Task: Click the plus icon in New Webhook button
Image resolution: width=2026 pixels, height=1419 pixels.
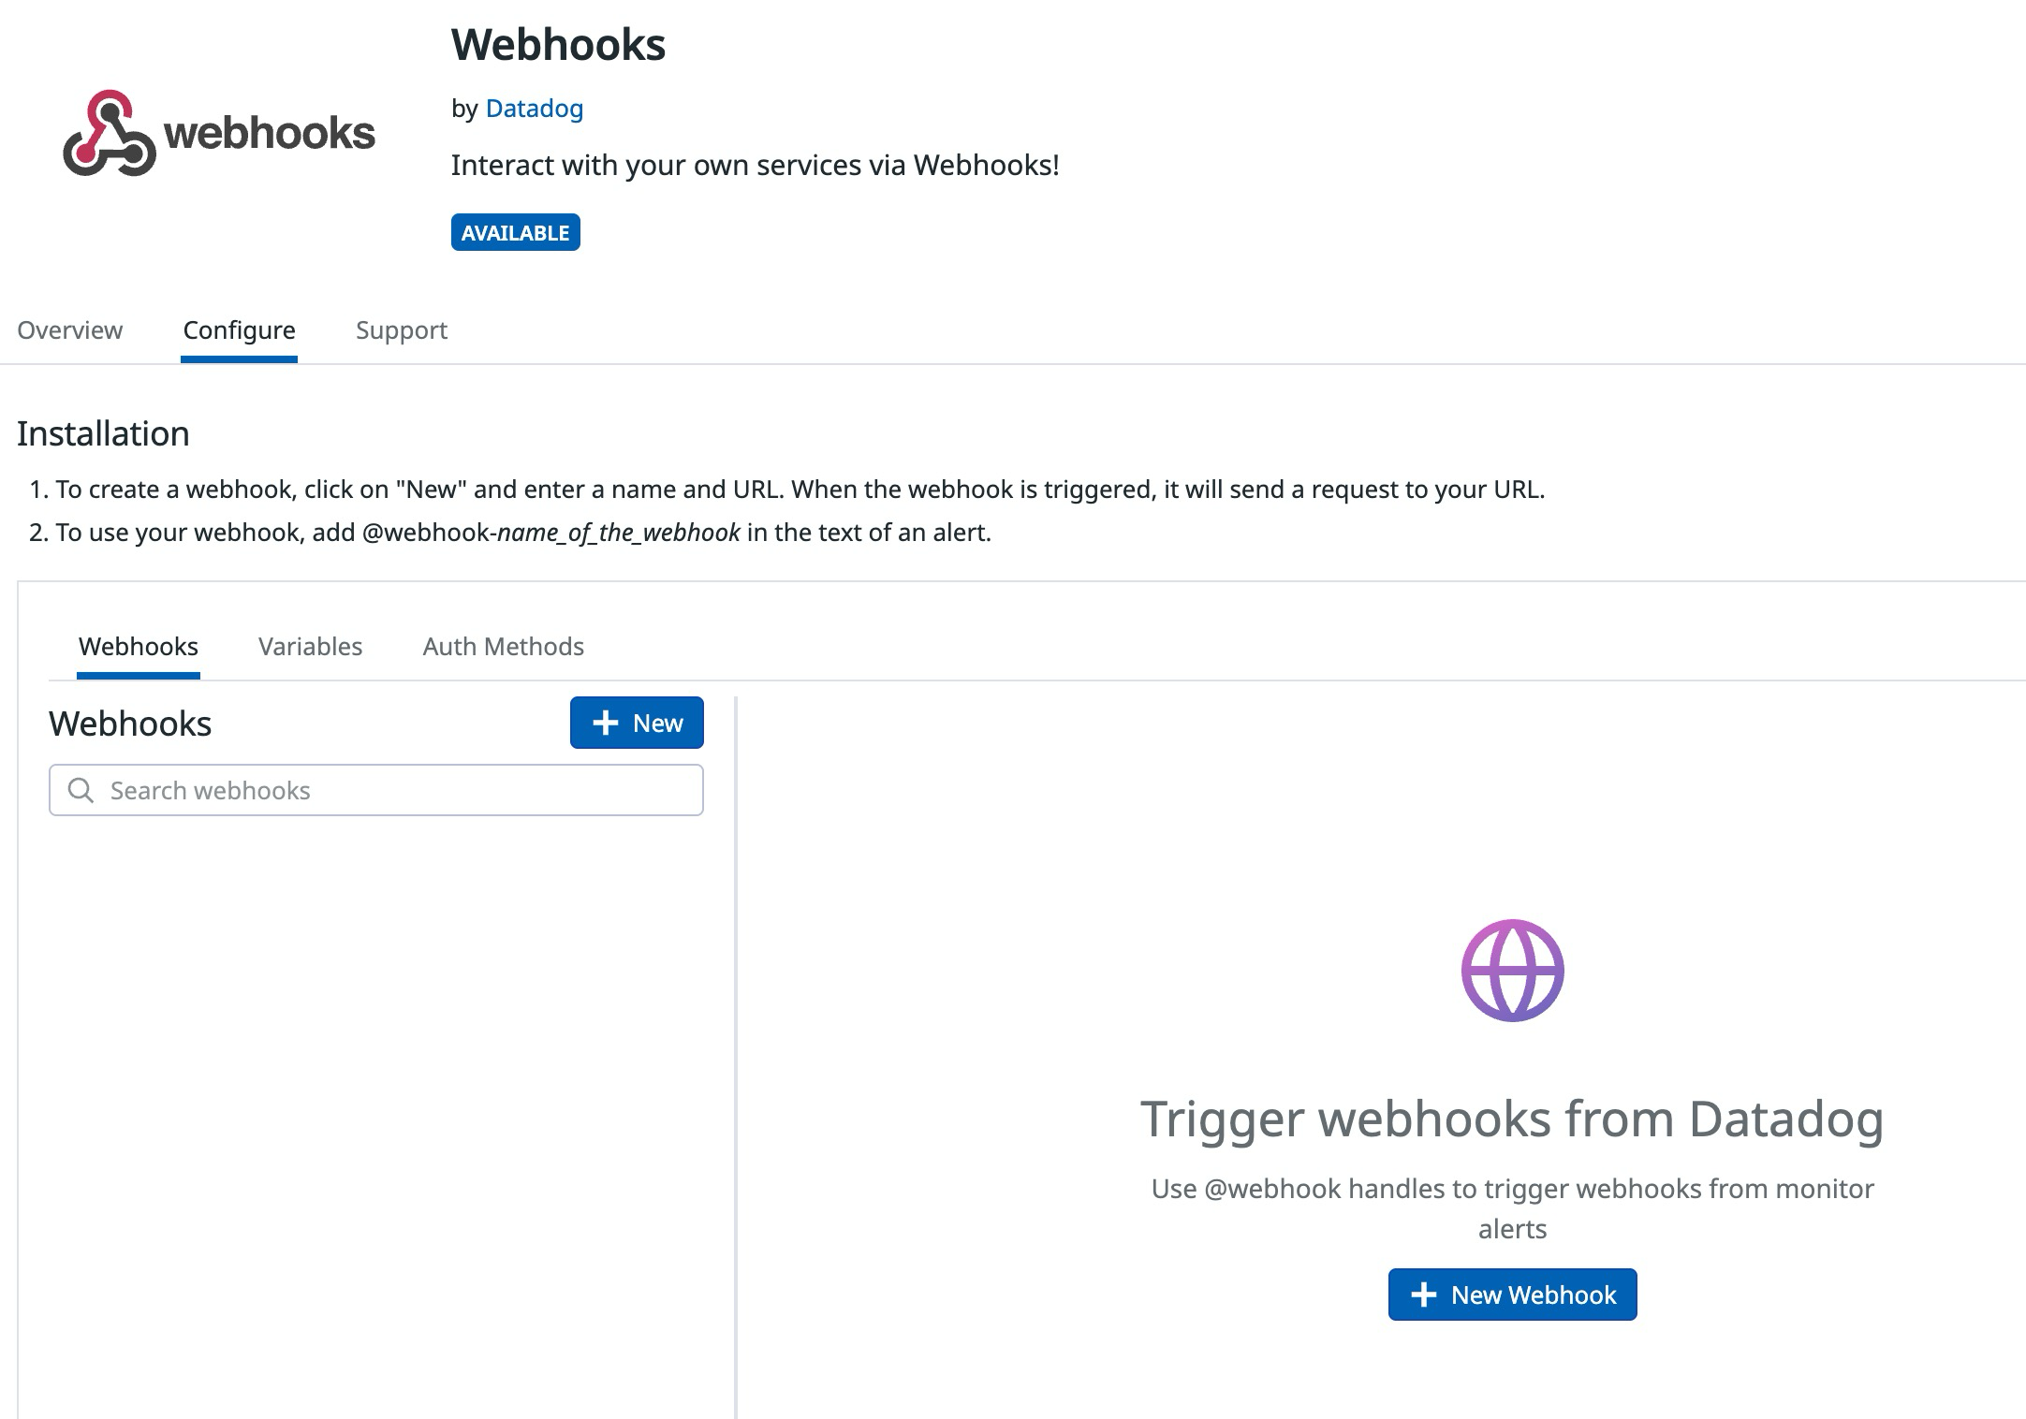Action: pyautogui.click(x=1423, y=1295)
